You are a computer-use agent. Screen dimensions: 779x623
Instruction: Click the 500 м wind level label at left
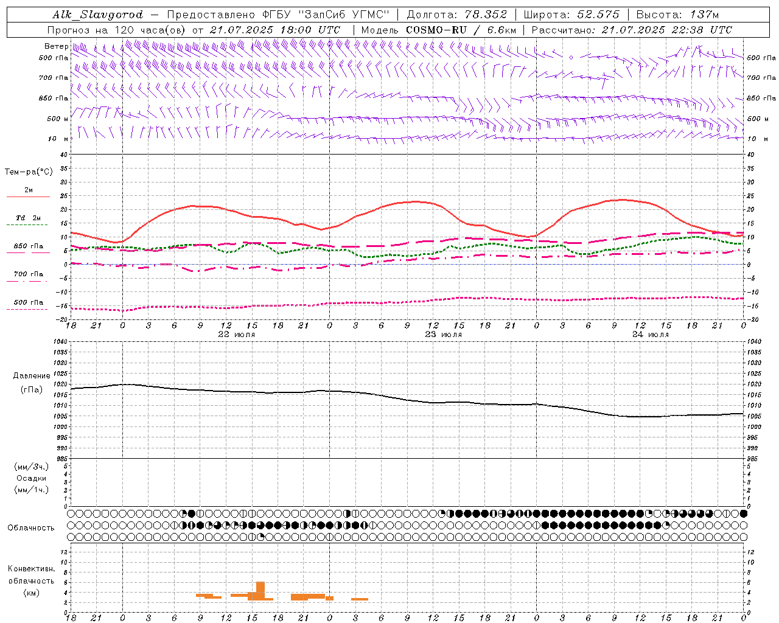pos(57,119)
